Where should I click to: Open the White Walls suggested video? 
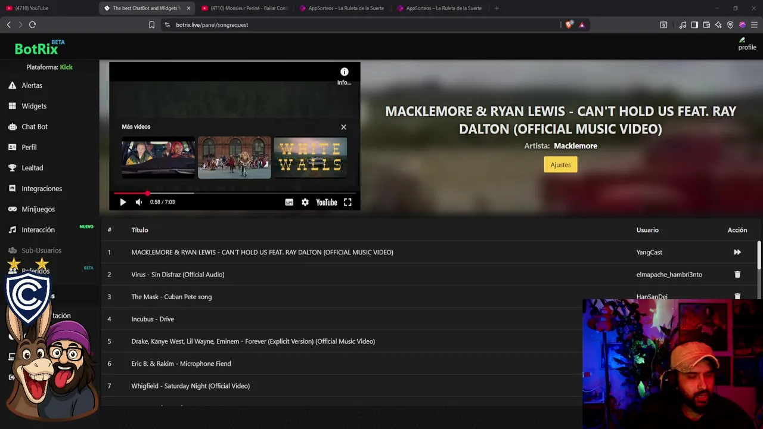click(310, 158)
